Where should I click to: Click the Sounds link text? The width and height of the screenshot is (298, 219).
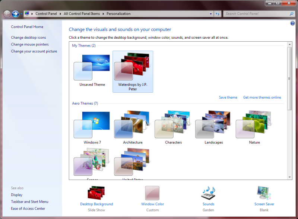point(208,204)
